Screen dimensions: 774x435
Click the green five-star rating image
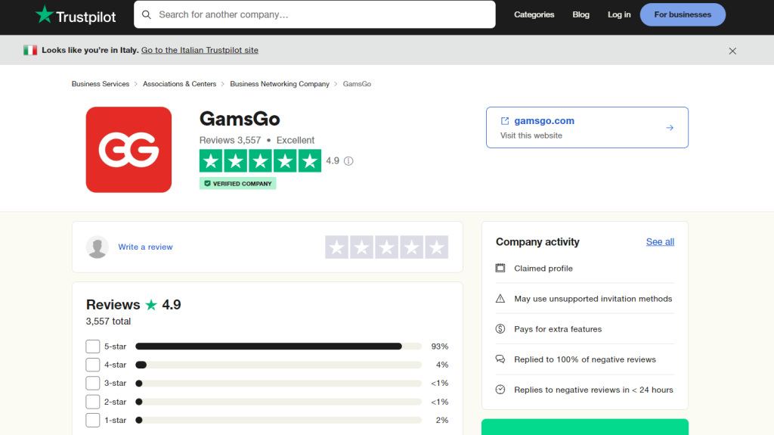click(260, 160)
